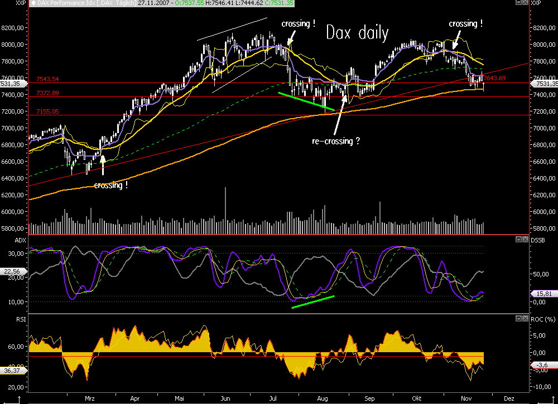The width and height of the screenshot is (558, 404).
Task: Click the 7543.54 red horizontal level label
Action: tap(47, 79)
